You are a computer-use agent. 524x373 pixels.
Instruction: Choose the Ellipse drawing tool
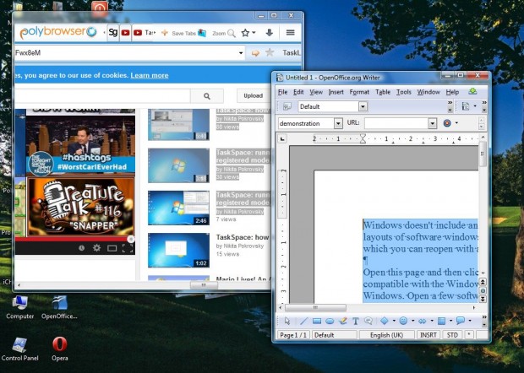[x=330, y=321]
